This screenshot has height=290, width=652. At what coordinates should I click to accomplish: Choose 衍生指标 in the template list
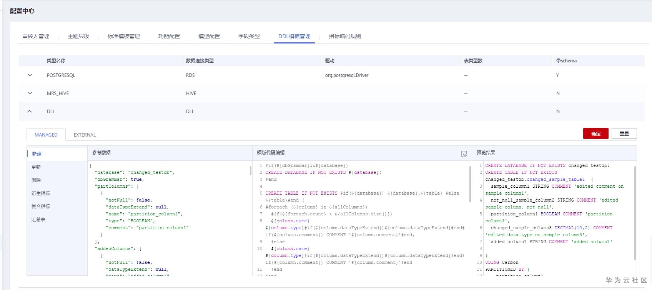coord(41,193)
